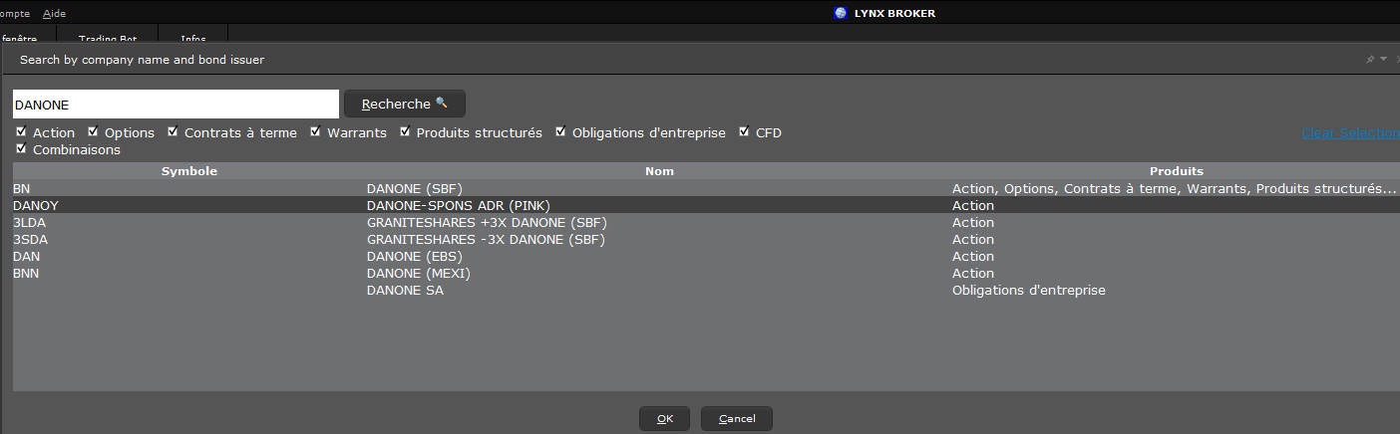Click the pin icon in dialog title bar

point(1371,60)
